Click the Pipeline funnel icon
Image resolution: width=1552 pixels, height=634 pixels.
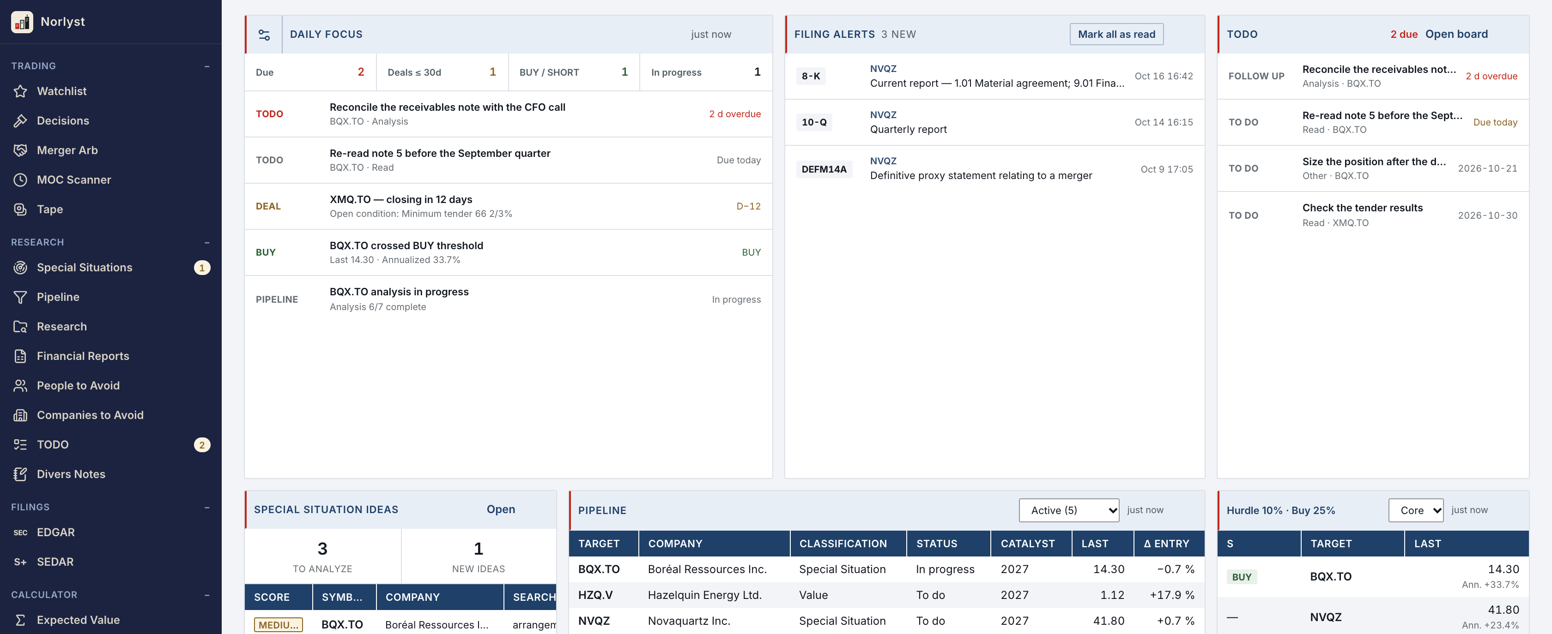click(x=20, y=298)
